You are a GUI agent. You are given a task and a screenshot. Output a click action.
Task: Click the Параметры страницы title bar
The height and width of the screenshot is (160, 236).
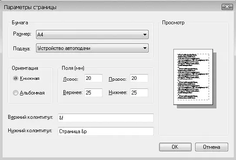tap(111, 7)
